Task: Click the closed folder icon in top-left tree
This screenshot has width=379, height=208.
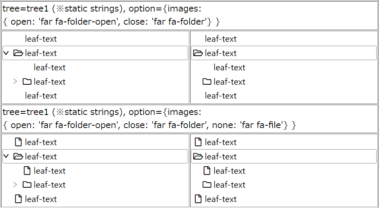Action: pos(27,82)
